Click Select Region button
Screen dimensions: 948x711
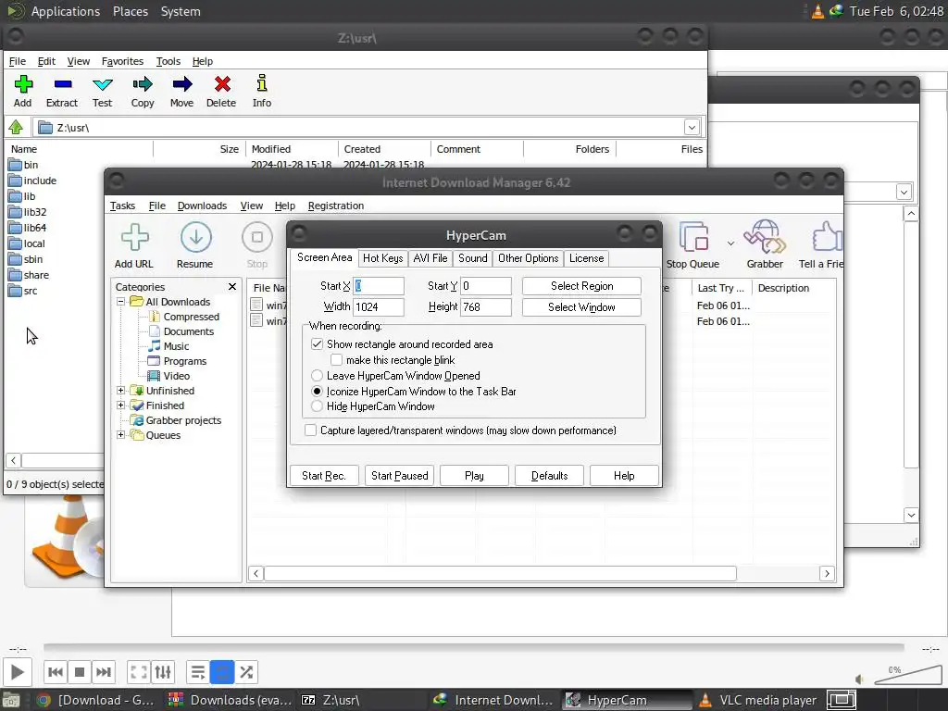pyautogui.click(x=581, y=286)
